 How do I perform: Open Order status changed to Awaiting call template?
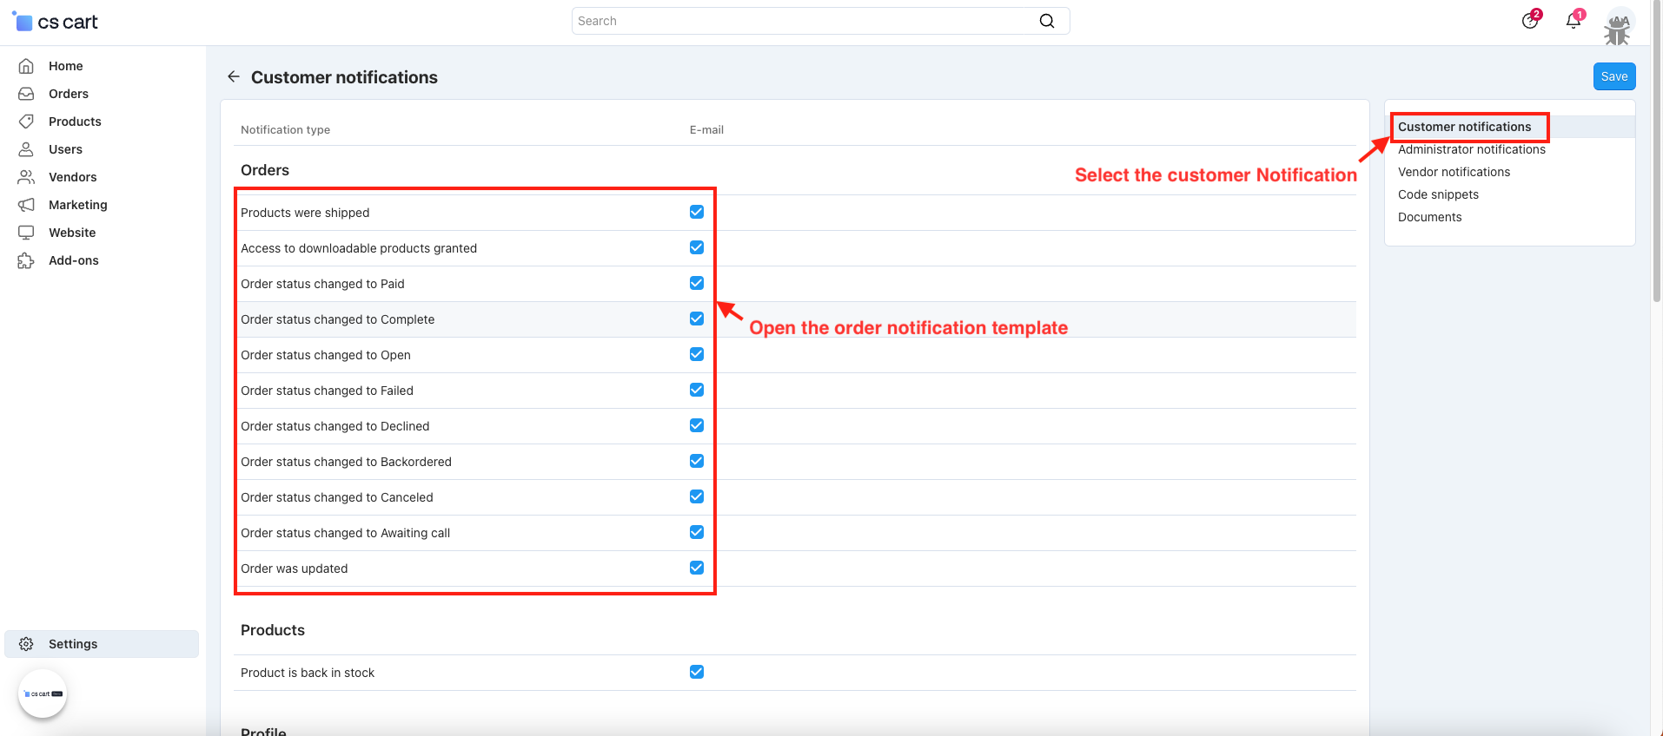pyautogui.click(x=345, y=533)
